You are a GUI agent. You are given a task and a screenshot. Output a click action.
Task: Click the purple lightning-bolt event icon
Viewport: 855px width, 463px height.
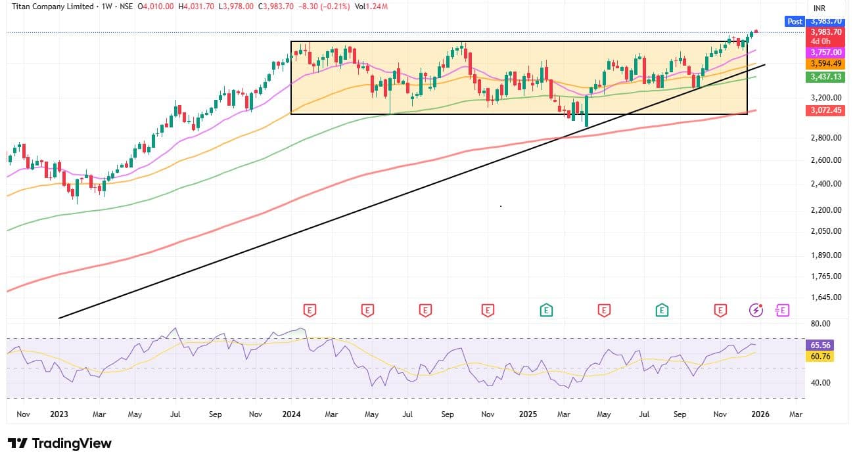point(756,310)
